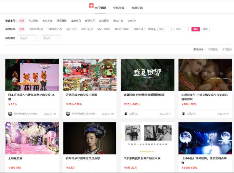This screenshot has height=173, width=234.
Task: Open the 盛夏回响 dark green thumbnail
Action: pyautogui.click(x=148, y=75)
